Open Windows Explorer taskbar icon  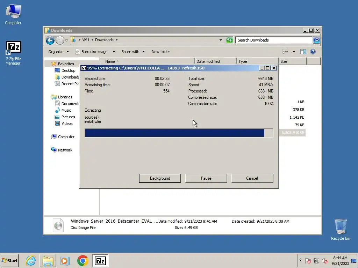tap(48, 260)
